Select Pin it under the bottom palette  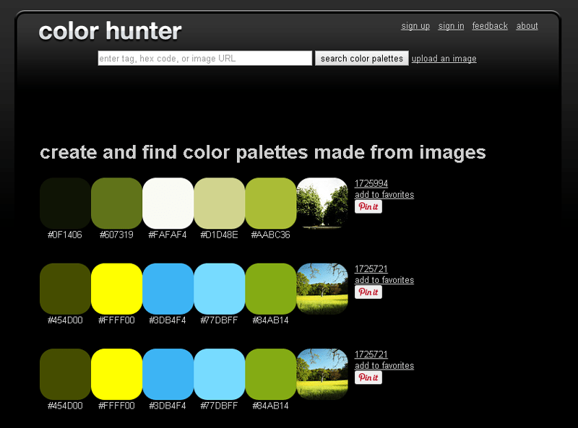(368, 377)
